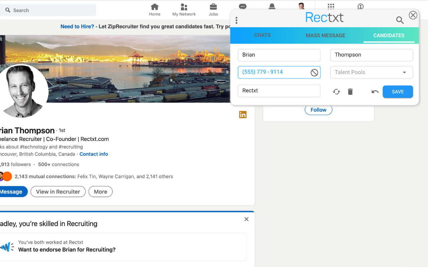Click the followers count text
Viewport: 428px width, 267px height.
point(15,165)
